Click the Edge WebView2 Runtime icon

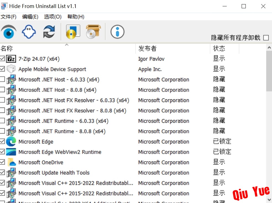tap(11, 152)
